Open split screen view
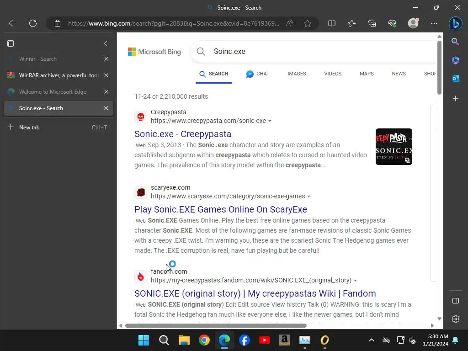468x351 pixels. click(x=332, y=23)
